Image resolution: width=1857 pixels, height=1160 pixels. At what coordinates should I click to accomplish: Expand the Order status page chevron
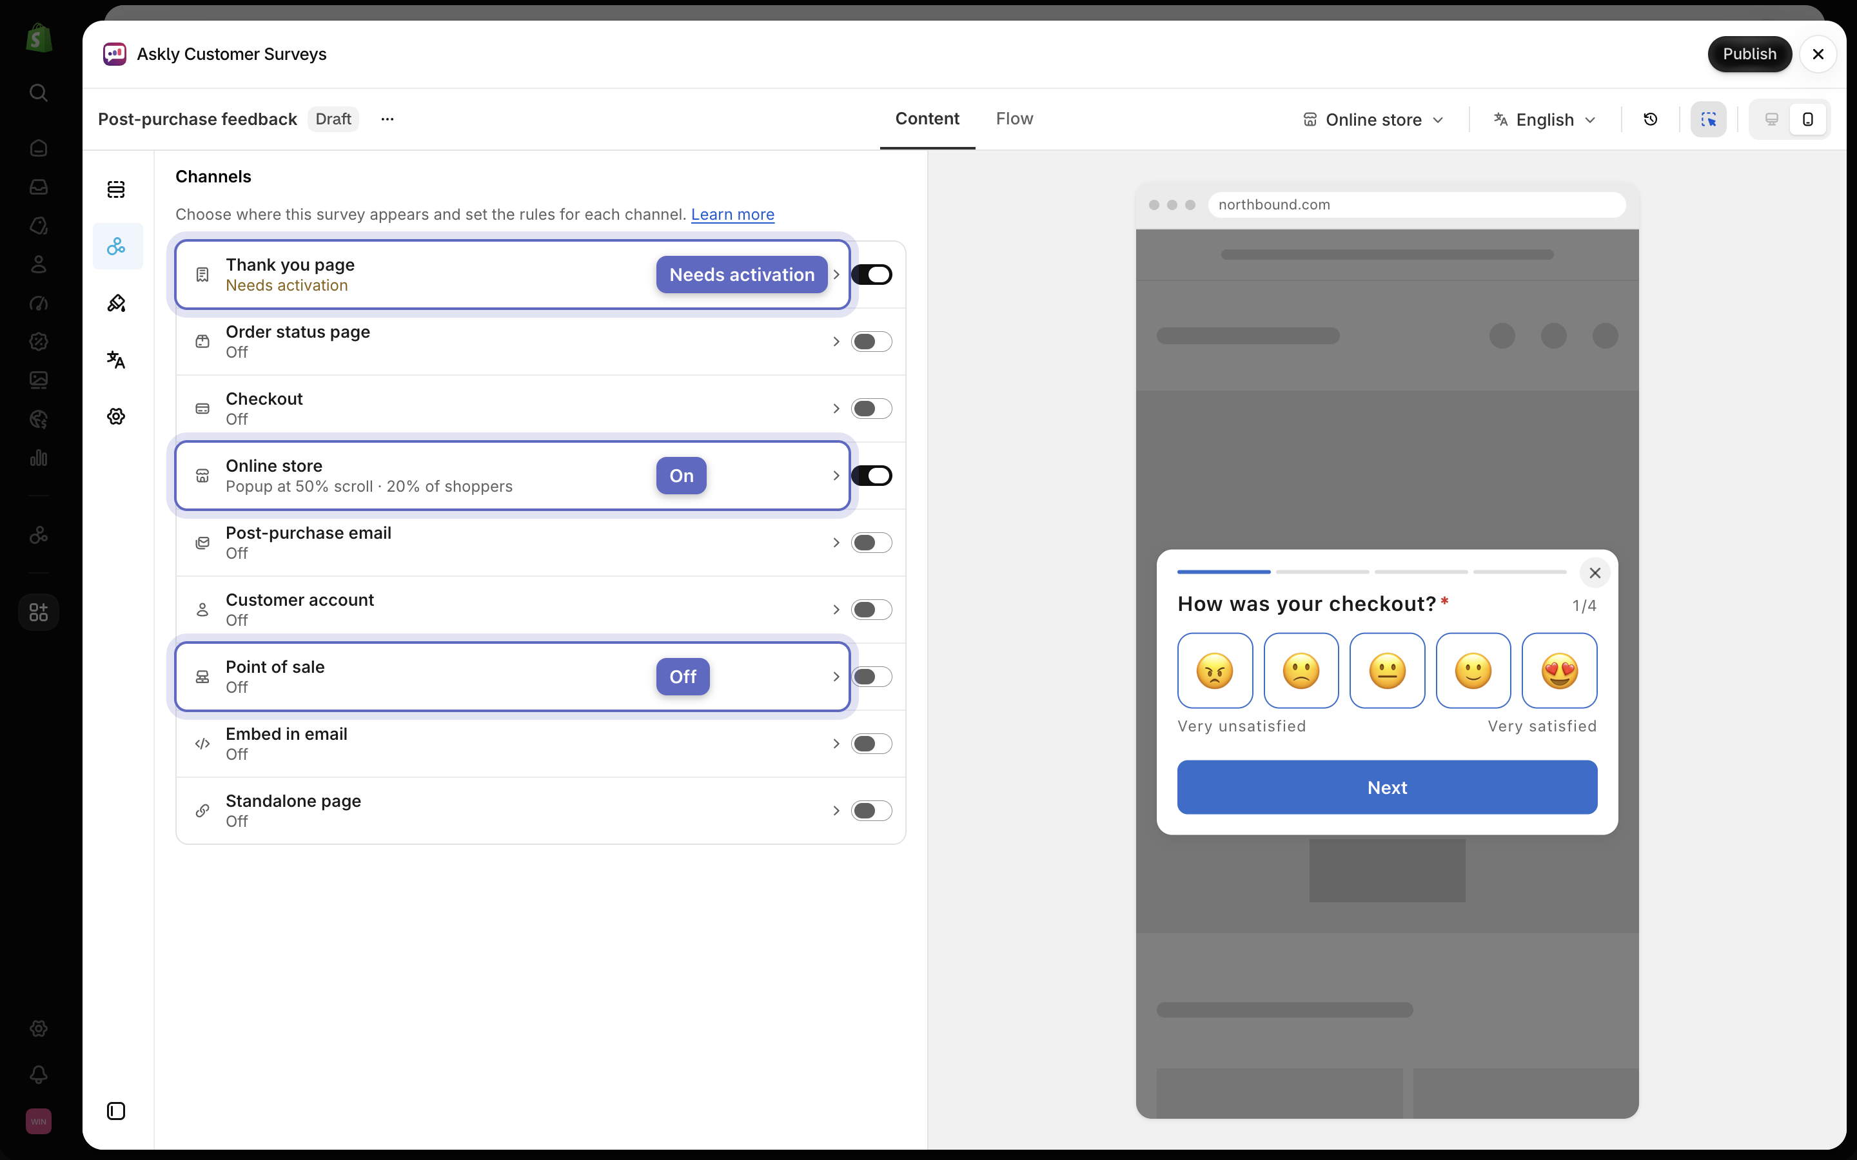coord(836,342)
